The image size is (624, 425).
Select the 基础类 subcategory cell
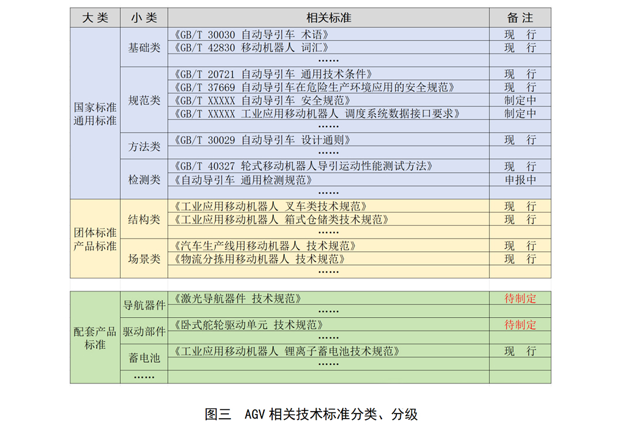click(144, 47)
